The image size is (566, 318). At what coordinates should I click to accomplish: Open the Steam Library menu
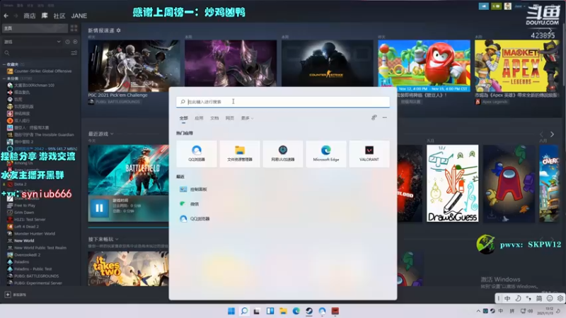[45, 16]
